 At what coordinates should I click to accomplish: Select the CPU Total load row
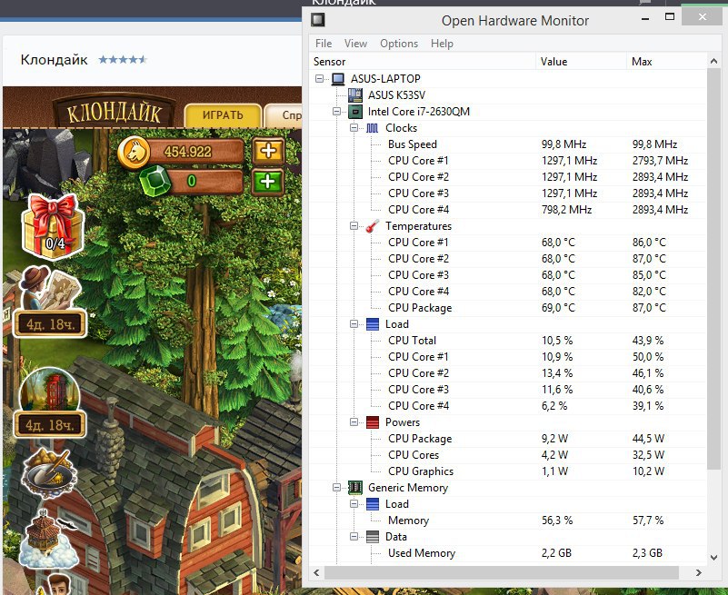tap(507, 341)
